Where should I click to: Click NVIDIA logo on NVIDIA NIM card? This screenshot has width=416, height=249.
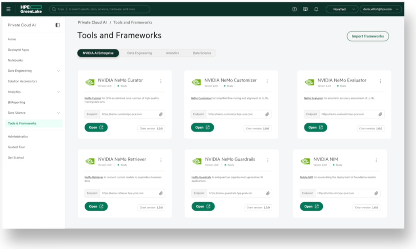(305, 161)
